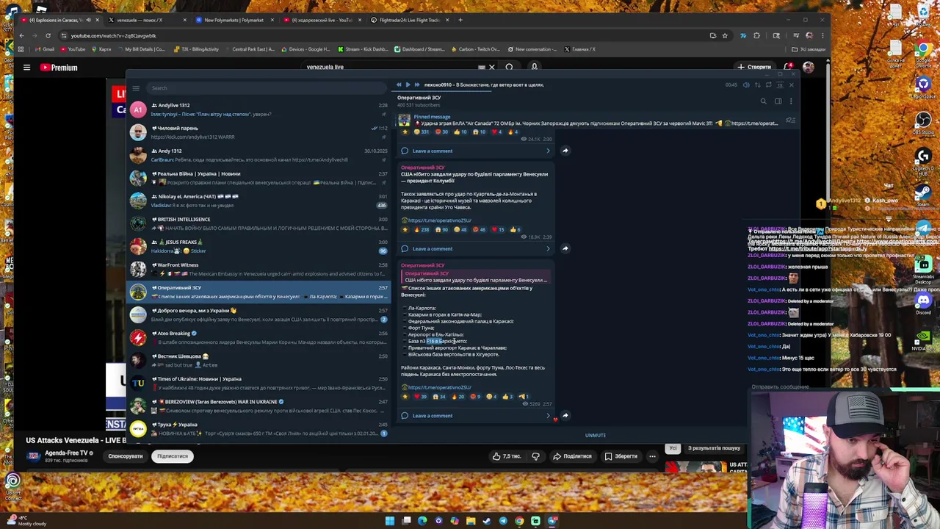Viewport: 940px width, 529px height.
Task: Click the Telegram chat search field
Action: 268,88
